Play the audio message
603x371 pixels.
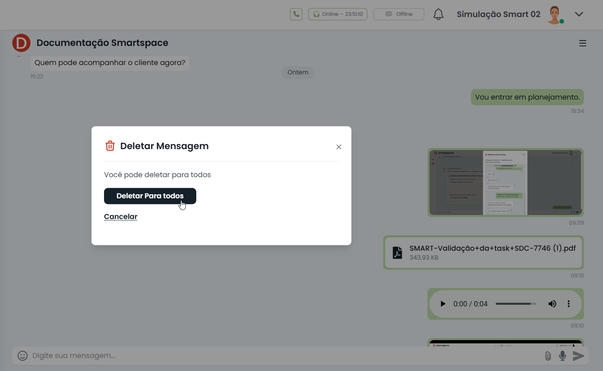pyautogui.click(x=443, y=304)
